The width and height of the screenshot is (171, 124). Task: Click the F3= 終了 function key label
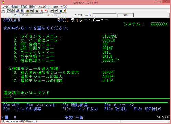12,105
